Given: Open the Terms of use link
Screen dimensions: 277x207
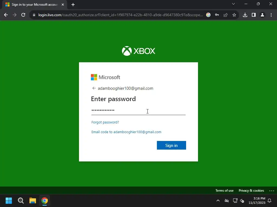Looking at the screenshot, I should (x=224, y=191).
